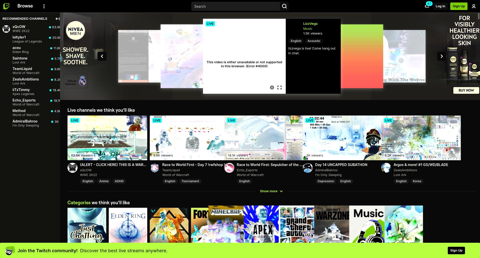Click ZealsAmbitions channel avatar

(x=386, y=168)
